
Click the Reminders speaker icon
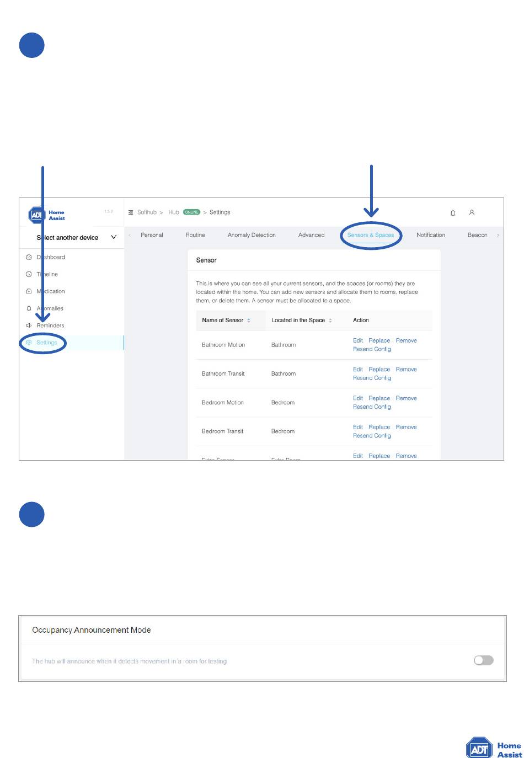pos(29,325)
